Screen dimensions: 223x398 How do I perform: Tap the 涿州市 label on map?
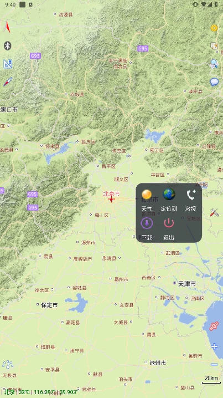click(x=88, y=243)
